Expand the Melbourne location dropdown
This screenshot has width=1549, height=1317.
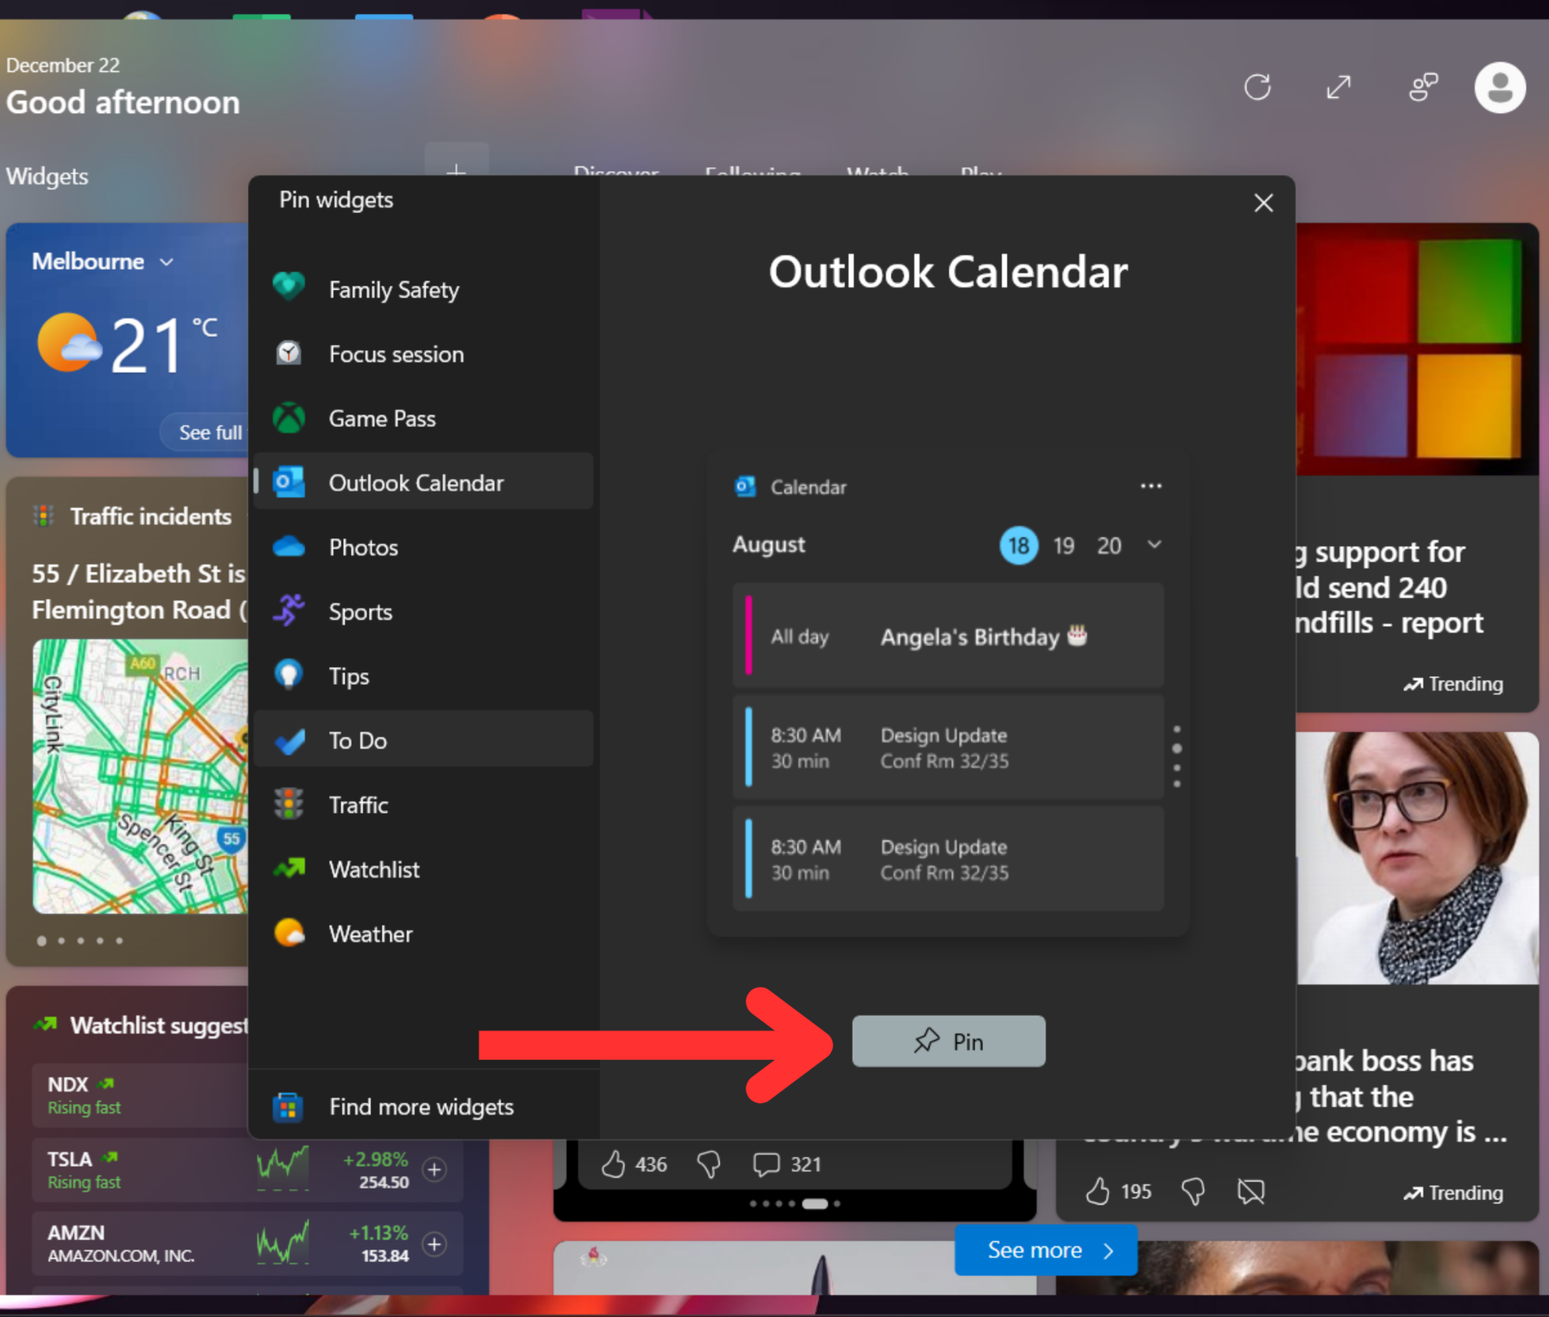coord(166,262)
